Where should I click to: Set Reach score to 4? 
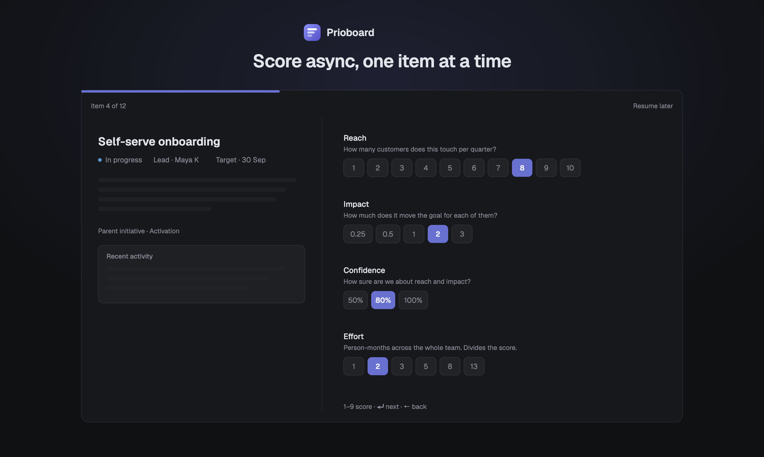[426, 168]
